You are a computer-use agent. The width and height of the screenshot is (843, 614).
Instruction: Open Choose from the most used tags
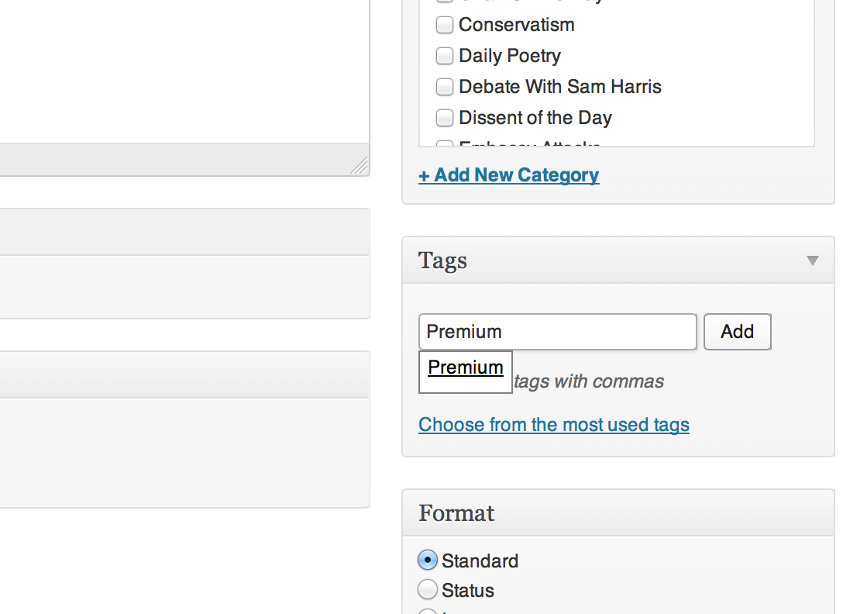coord(553,425)
